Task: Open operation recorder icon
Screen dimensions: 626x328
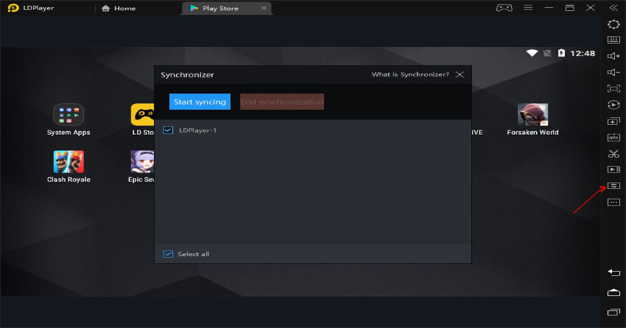Action: point(613,105)
